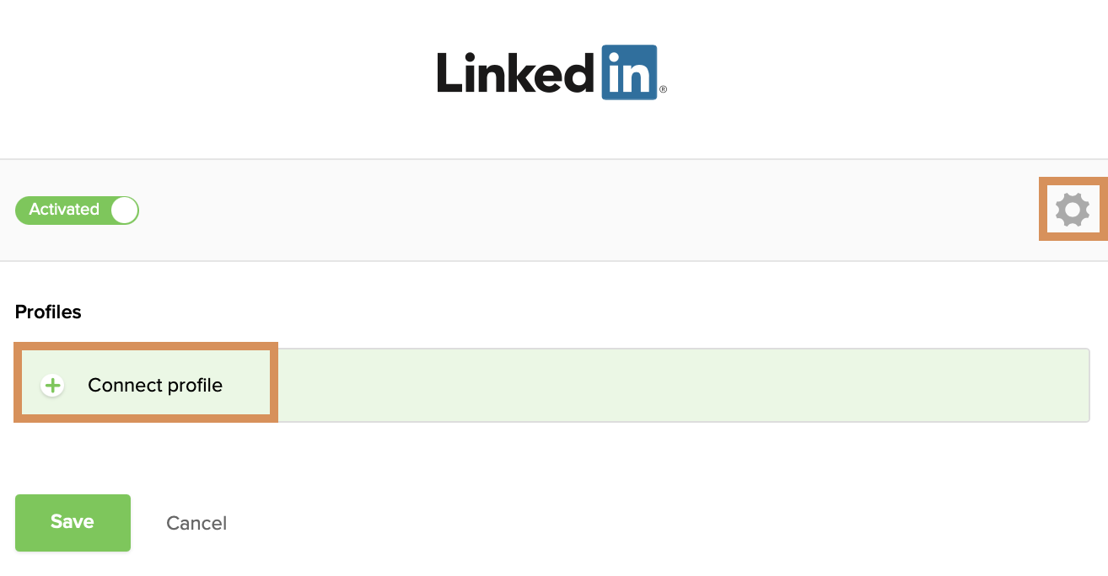The image size is (1108, 576).
Task: Open LinkedIn integration settings via the cog
Action: point(1073,209)
